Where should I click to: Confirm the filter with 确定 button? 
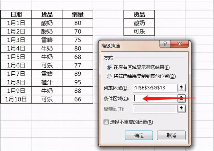[x=139, y=135]
